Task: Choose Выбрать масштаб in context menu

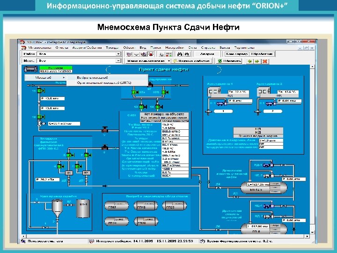Action: coord(92,77)
